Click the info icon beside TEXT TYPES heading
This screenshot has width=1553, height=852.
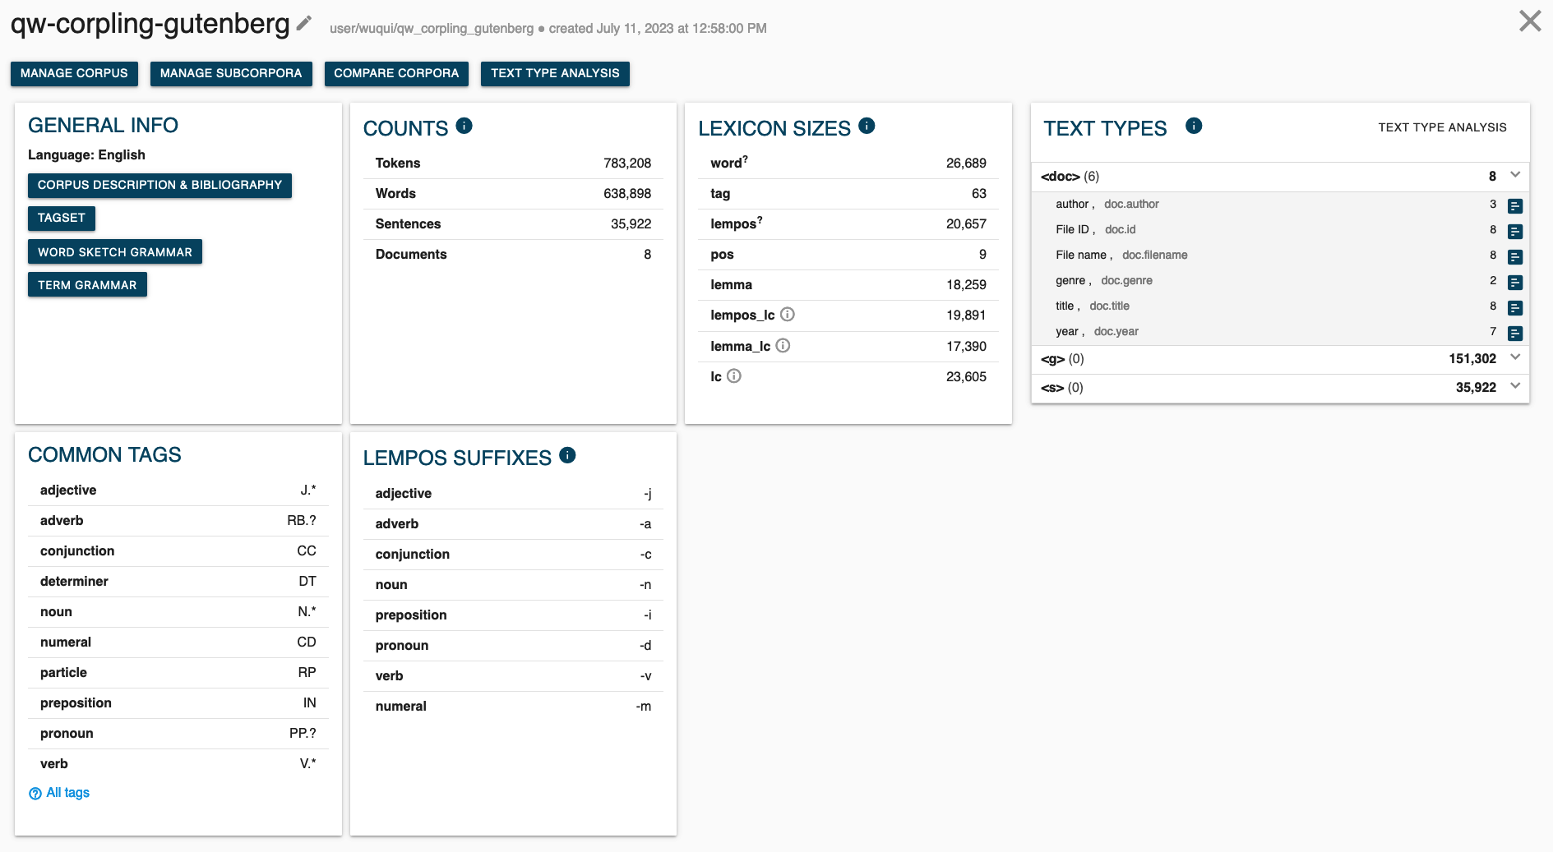point(1194,126)
